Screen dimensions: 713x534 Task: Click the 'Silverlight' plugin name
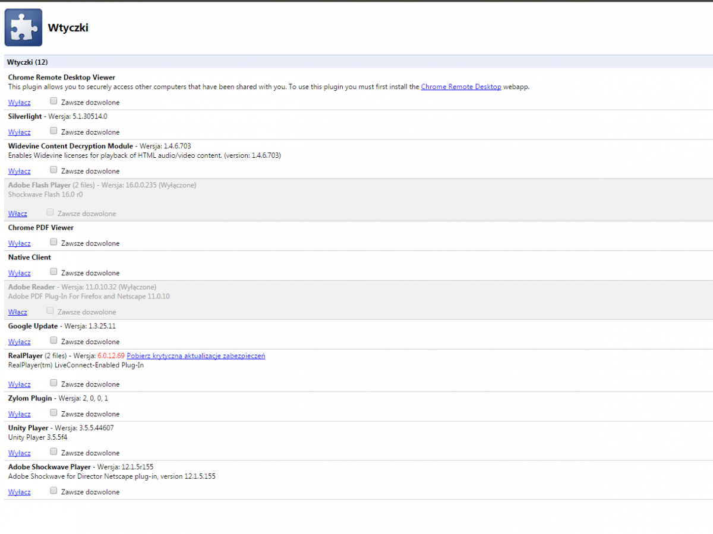tap(25, 117)
